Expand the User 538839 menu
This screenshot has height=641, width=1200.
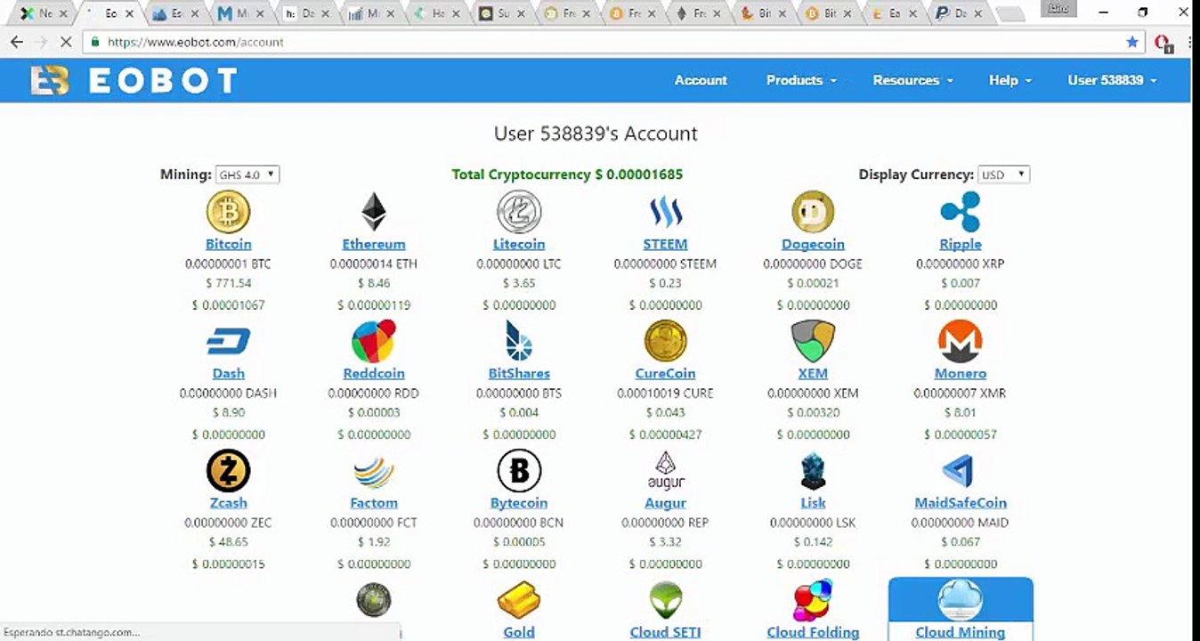click(x=1112, y=80)
